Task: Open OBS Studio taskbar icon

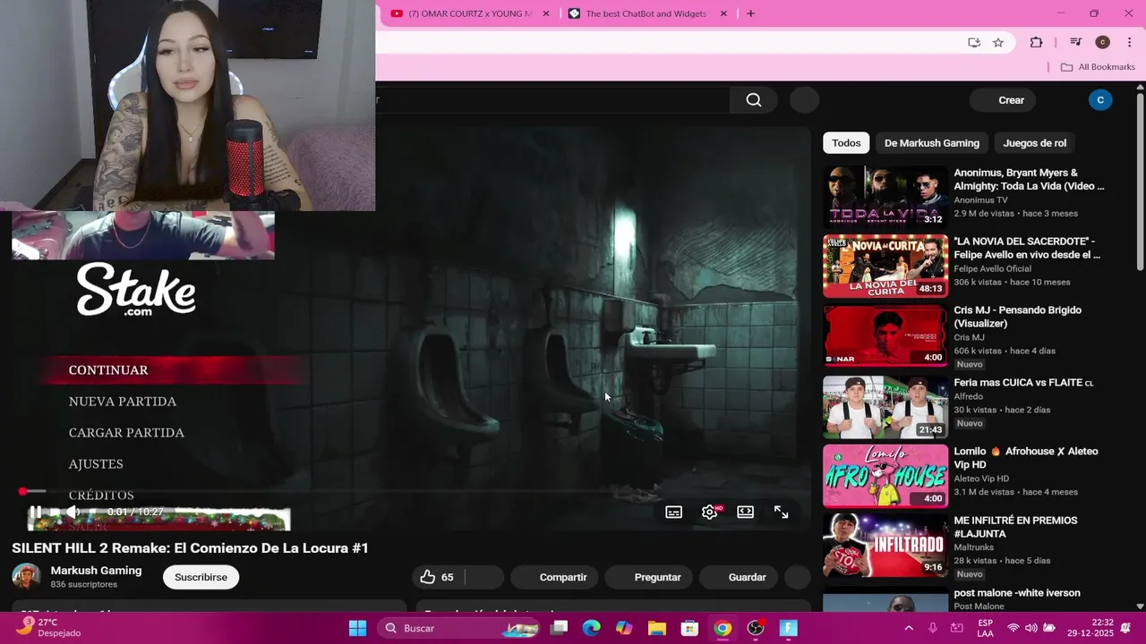Action: click(x=756, y=628)
